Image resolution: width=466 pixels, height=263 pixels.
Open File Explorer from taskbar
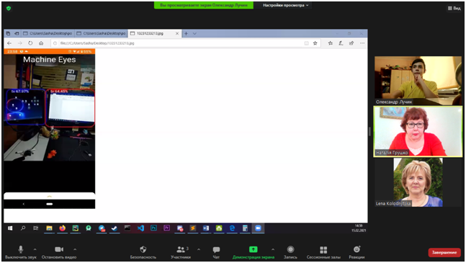click(x=49, y=228)
